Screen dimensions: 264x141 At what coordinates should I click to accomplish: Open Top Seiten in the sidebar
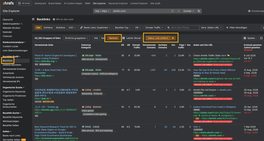click(x=8, y=100)
